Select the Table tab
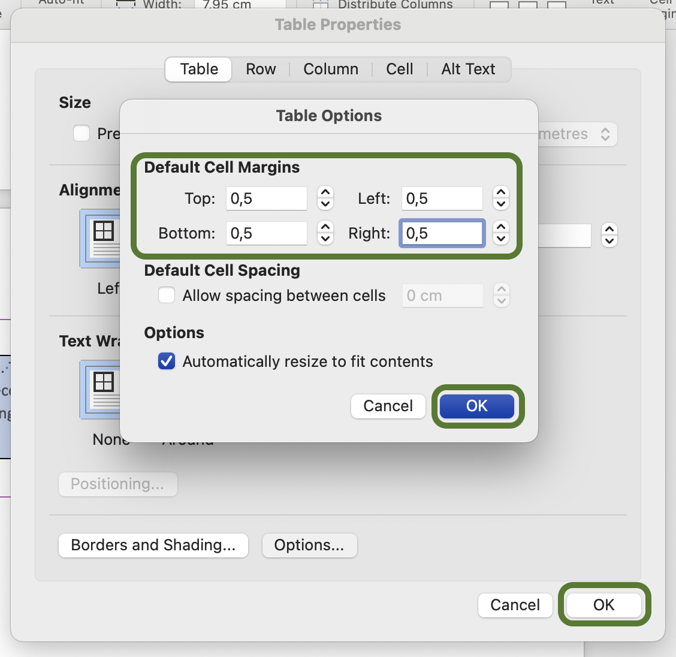The image size is (676, 657). point(199,69)
